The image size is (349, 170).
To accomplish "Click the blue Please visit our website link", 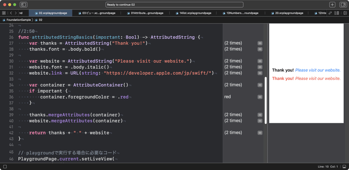I will pos(318,70).
